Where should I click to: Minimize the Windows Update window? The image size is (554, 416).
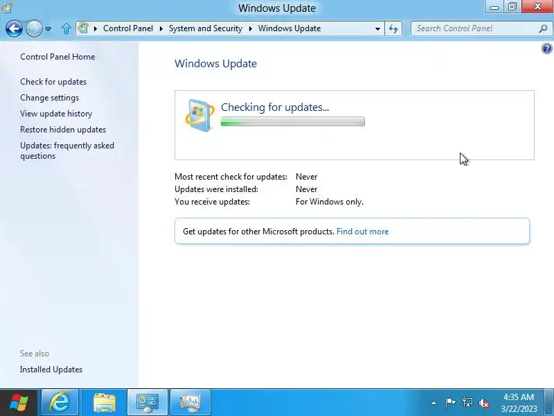coord(494,7)
